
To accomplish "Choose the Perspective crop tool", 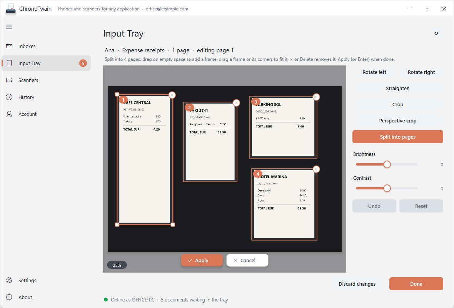I will tap(397, 121).
